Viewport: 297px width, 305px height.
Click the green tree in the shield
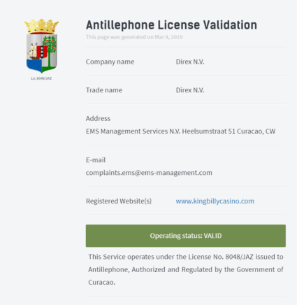pyautogui.click(x=49, y=50)
